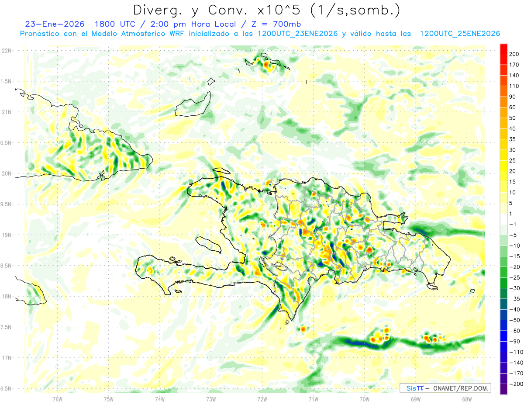This screenshot has height=405, width=524.
Task: Click the positive '35' colorbar label
Action: [513, 139]
